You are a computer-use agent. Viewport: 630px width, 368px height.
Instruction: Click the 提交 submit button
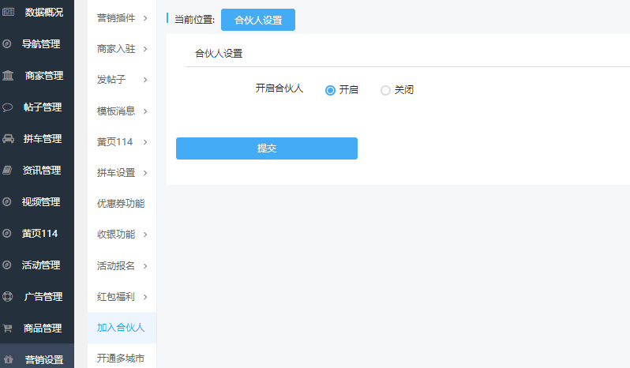tap(267, 148)
